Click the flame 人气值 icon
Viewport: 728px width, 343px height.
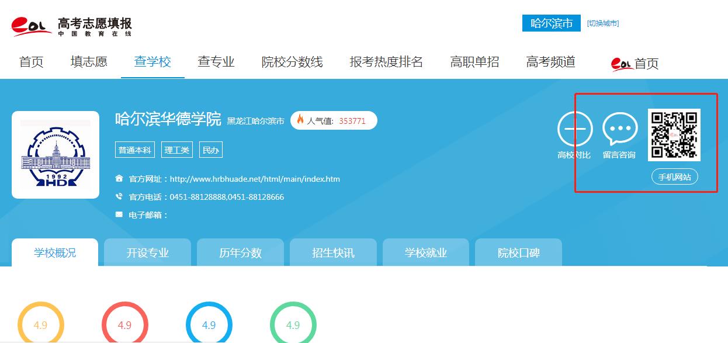[301, 120]
